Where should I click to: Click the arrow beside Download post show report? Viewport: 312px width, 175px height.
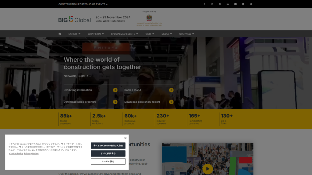coord(171,102)
